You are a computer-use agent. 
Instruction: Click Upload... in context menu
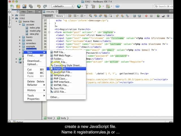point(35,64)
